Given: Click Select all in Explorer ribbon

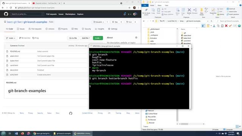Looking at the screenshot, I should (231, 9).
